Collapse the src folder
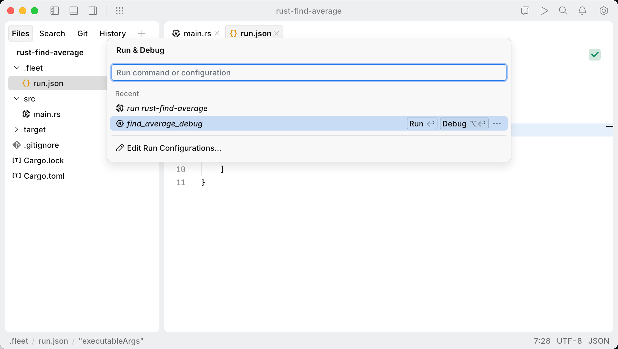This screenshot has width=618, height=349. click(x=16, y=99)
